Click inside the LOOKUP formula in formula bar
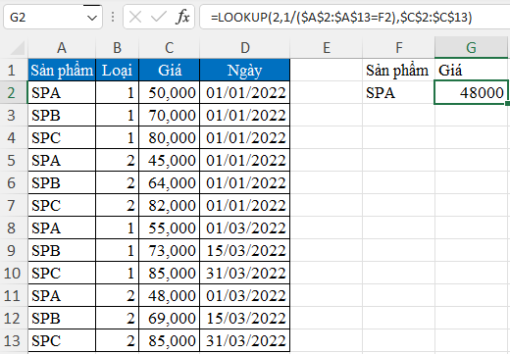Screen dimensions: 510x354 click(x=341, y=17)
